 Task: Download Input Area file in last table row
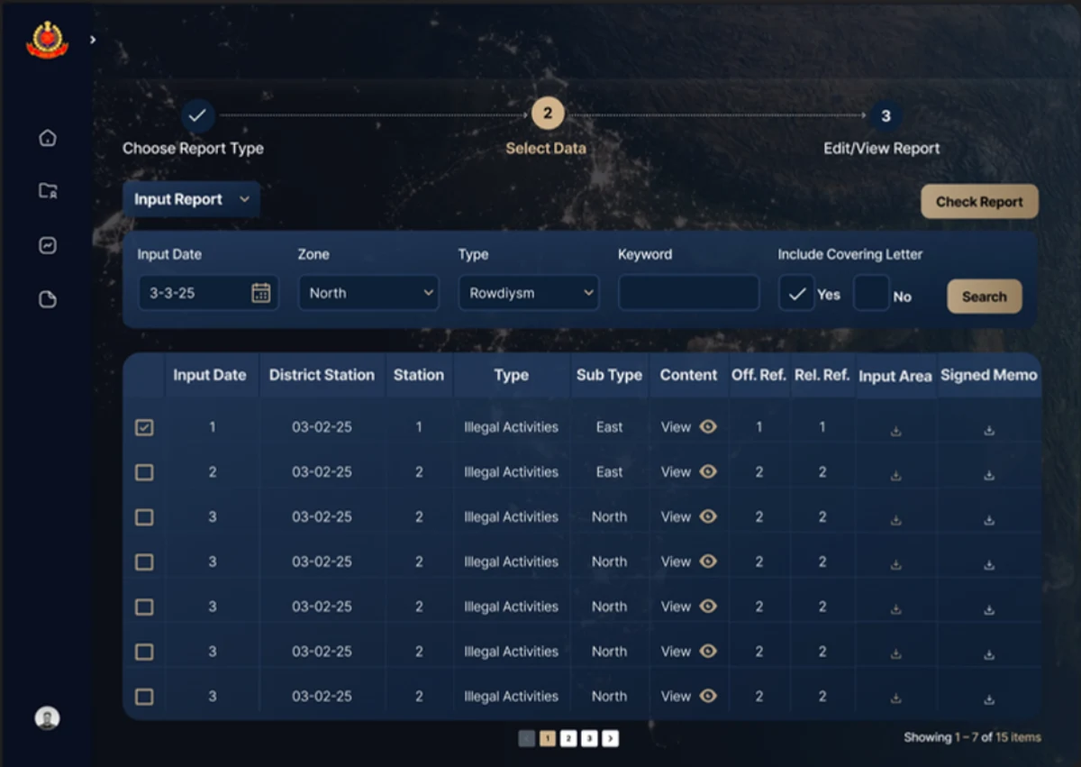click(895, 699)
